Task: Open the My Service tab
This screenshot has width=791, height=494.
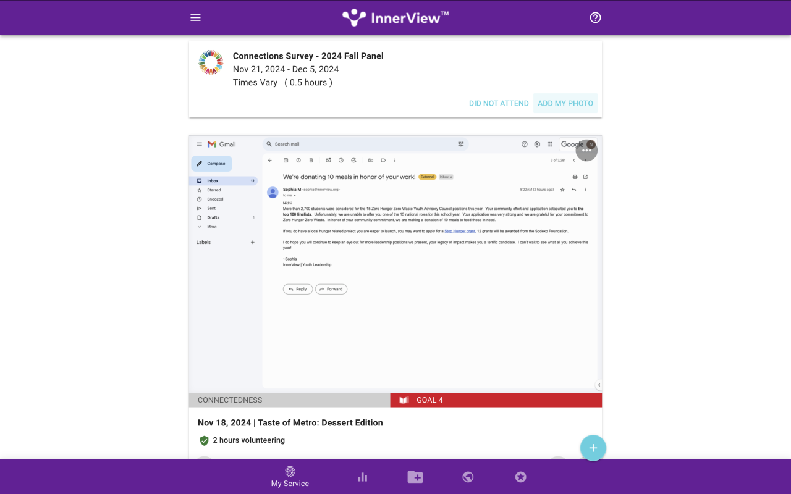Action: click(290, 477)
